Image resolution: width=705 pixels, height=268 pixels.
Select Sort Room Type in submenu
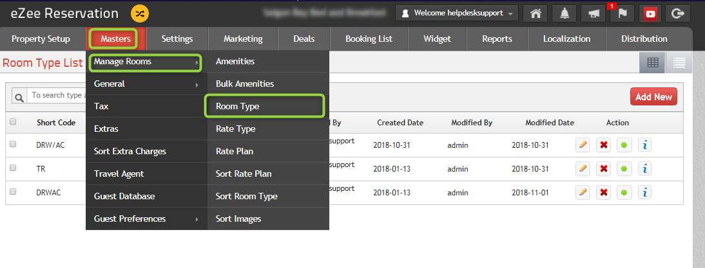(x=269, y=196)
